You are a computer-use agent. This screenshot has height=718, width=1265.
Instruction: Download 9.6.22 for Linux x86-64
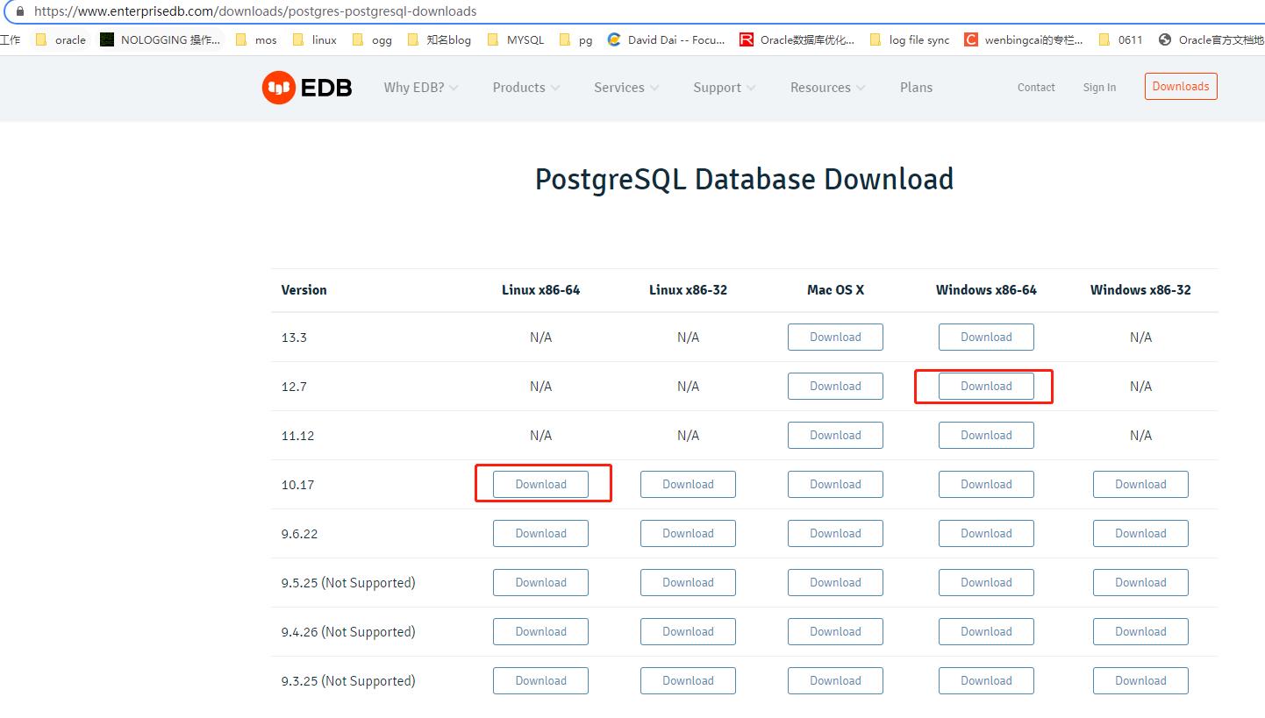click(540, 533)
